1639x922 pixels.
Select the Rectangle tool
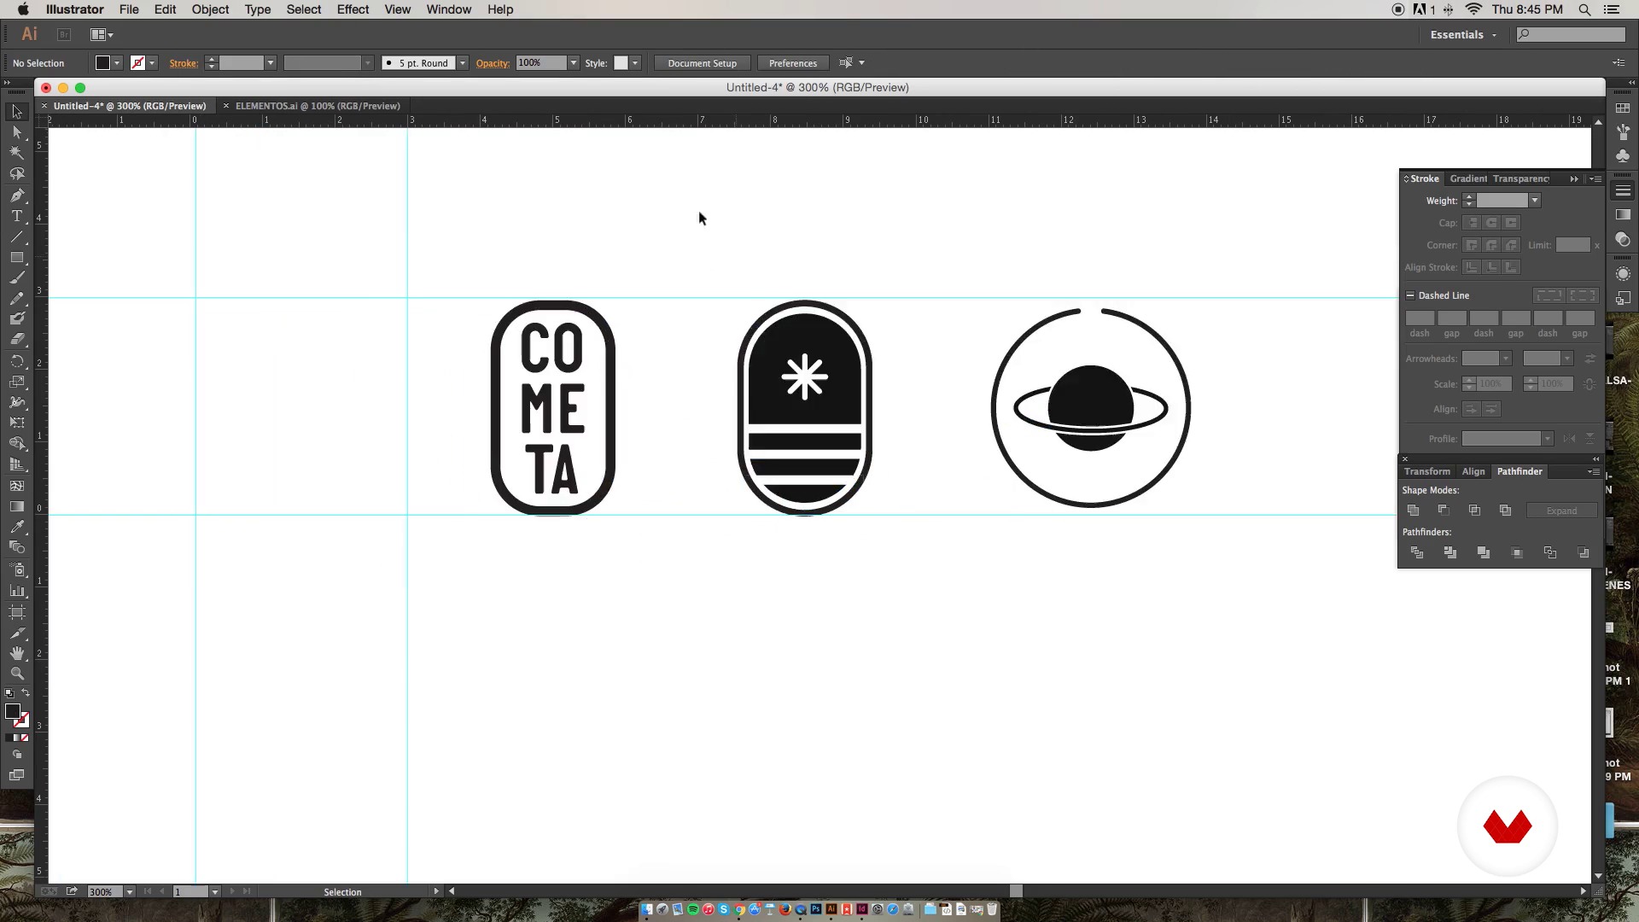click(x=16, y=257)
